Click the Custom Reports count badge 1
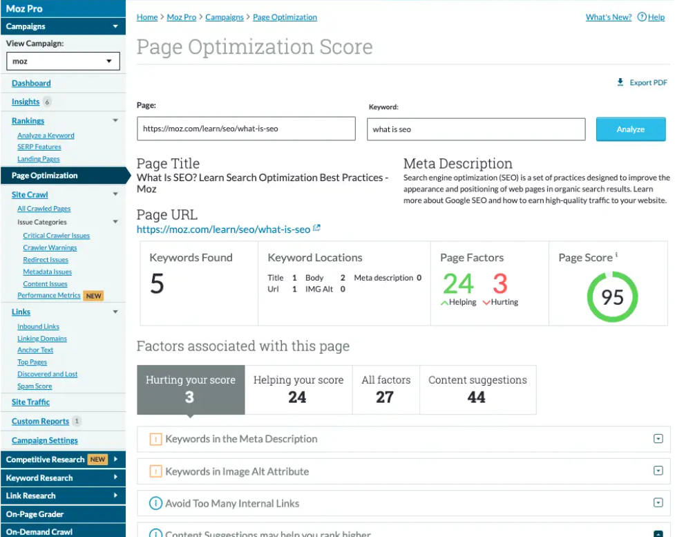Screen dimensions: 675x537 [x=77, y=421]
